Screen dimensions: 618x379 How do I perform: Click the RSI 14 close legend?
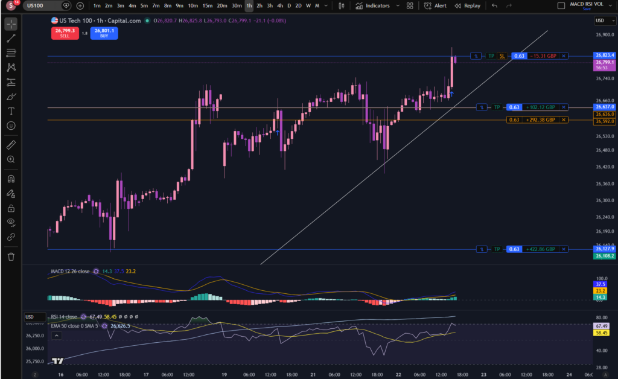pyautogui.click(x=64, y=316)
